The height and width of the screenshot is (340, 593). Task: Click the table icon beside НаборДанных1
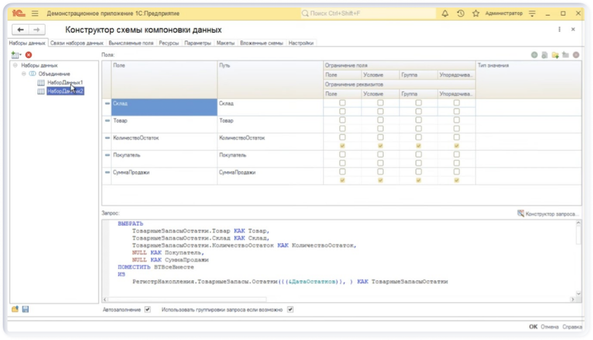pyautogui.click(x=40, y=83)
